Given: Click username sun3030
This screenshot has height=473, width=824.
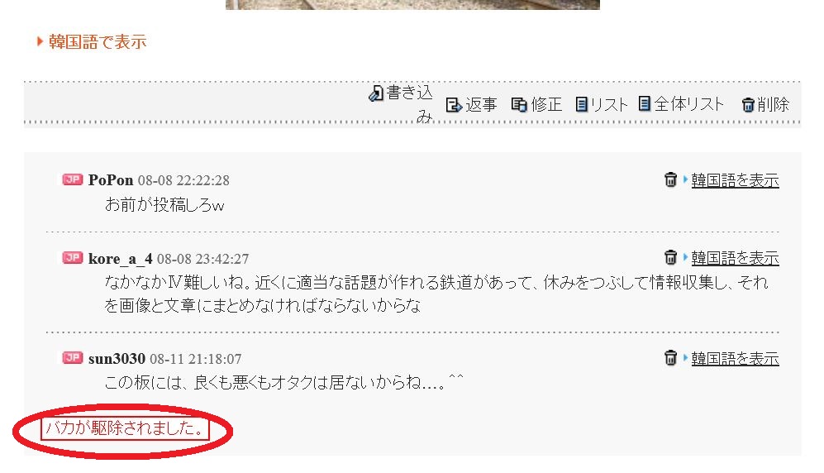Looking at the screenshot, I should [117, 359].
